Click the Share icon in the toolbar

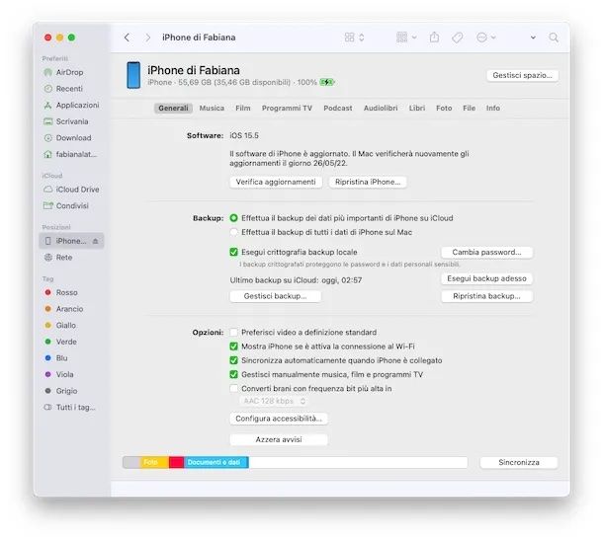pyautogui.click(x=434, y=38)
